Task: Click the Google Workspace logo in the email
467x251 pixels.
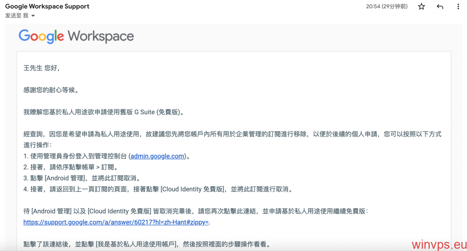Action: (76, 36)
